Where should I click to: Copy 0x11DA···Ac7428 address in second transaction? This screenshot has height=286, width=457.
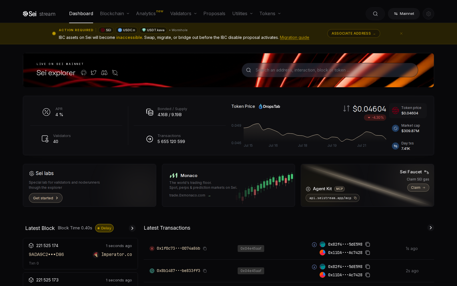[x=368, y=275]
